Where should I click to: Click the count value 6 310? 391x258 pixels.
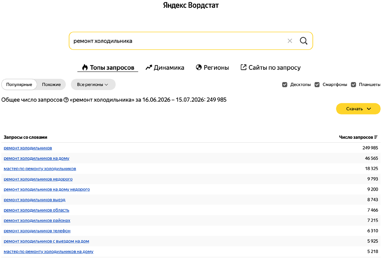coord(373,231)
